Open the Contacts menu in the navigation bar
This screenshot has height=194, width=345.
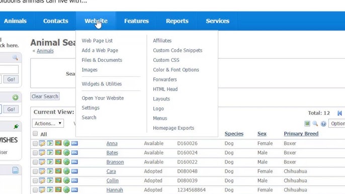click(x=55, y=21)
